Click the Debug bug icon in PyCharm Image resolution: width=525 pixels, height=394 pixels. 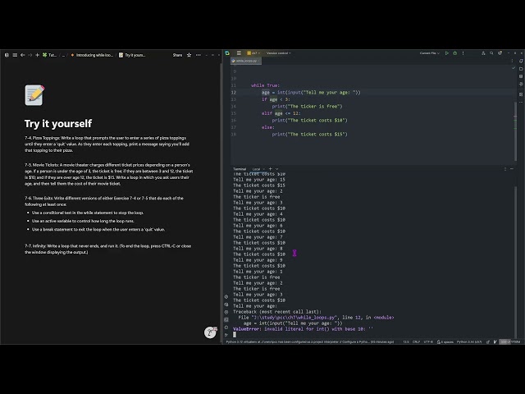pyautogui.click(x=454, y=53)
